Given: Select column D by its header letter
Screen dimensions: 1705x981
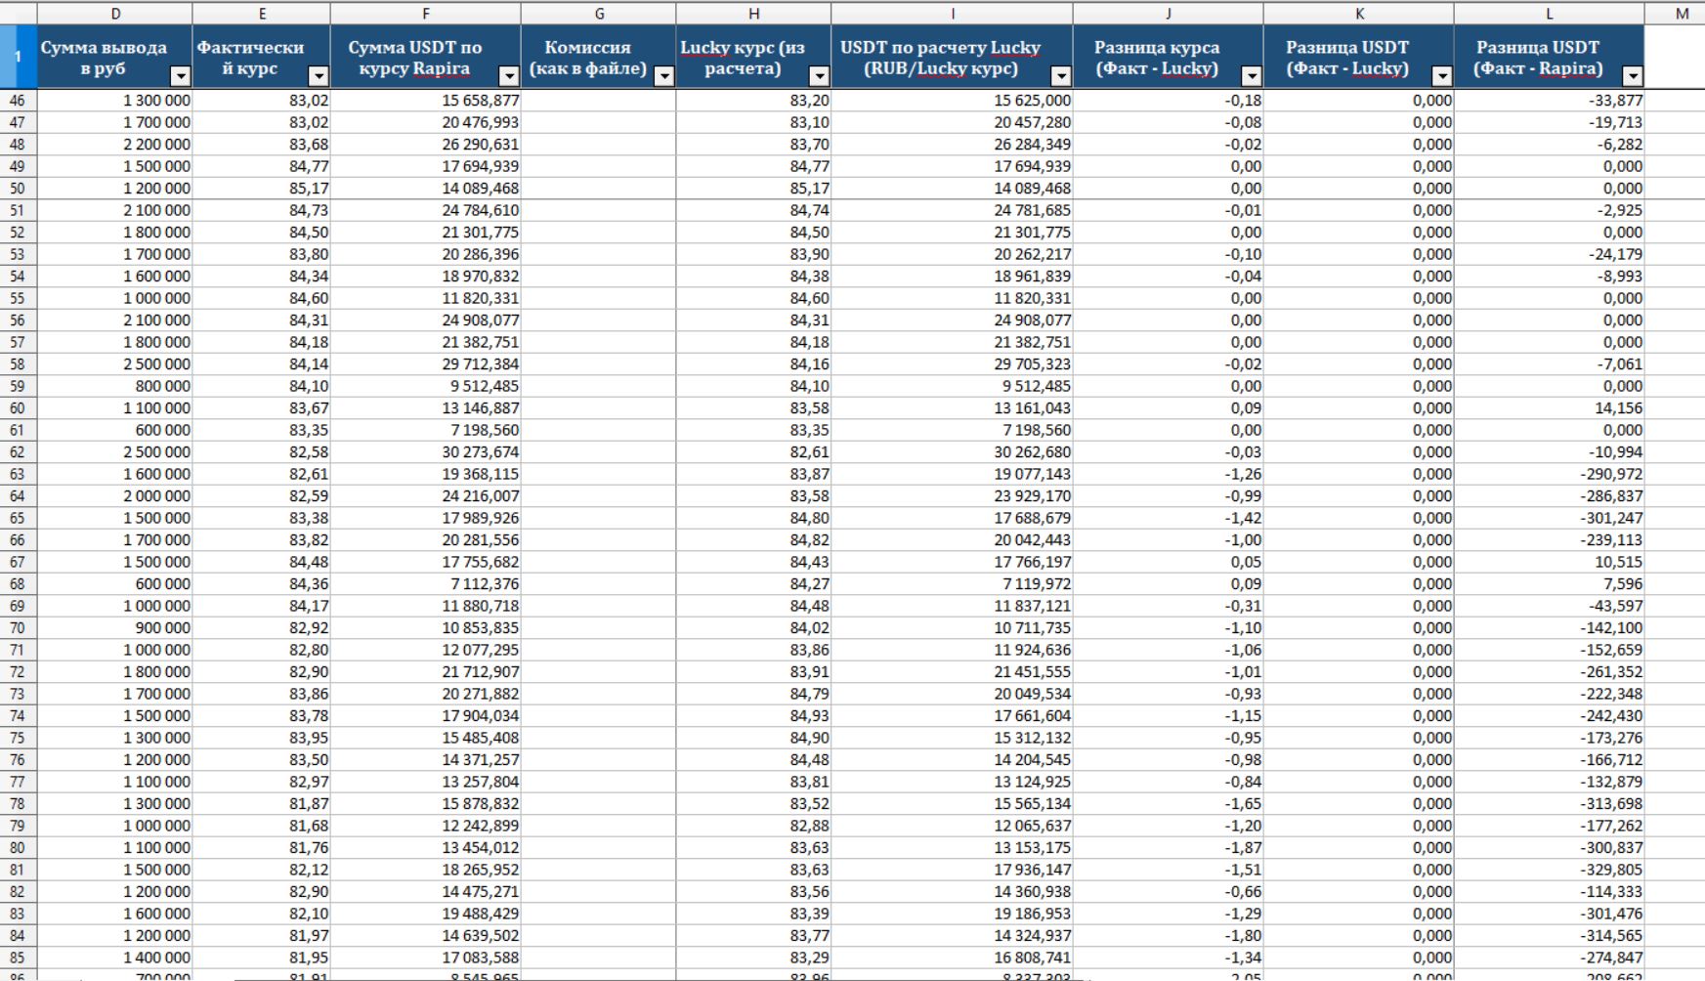Looking at the screenshot, I should pyautogui.click(x=115, y=14).
